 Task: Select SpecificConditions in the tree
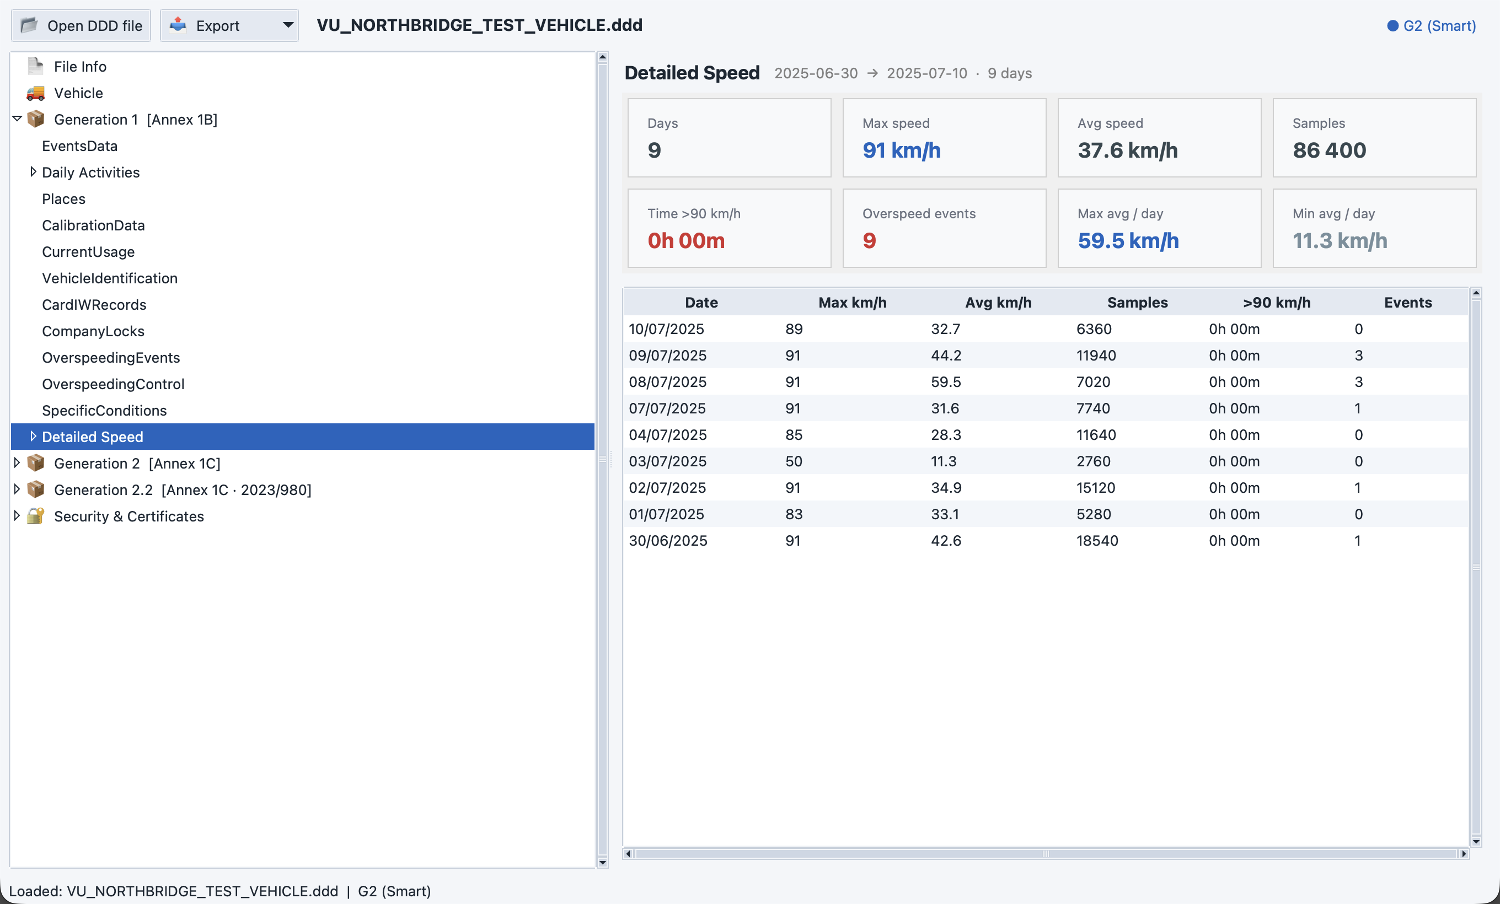[x=104, y=411]
